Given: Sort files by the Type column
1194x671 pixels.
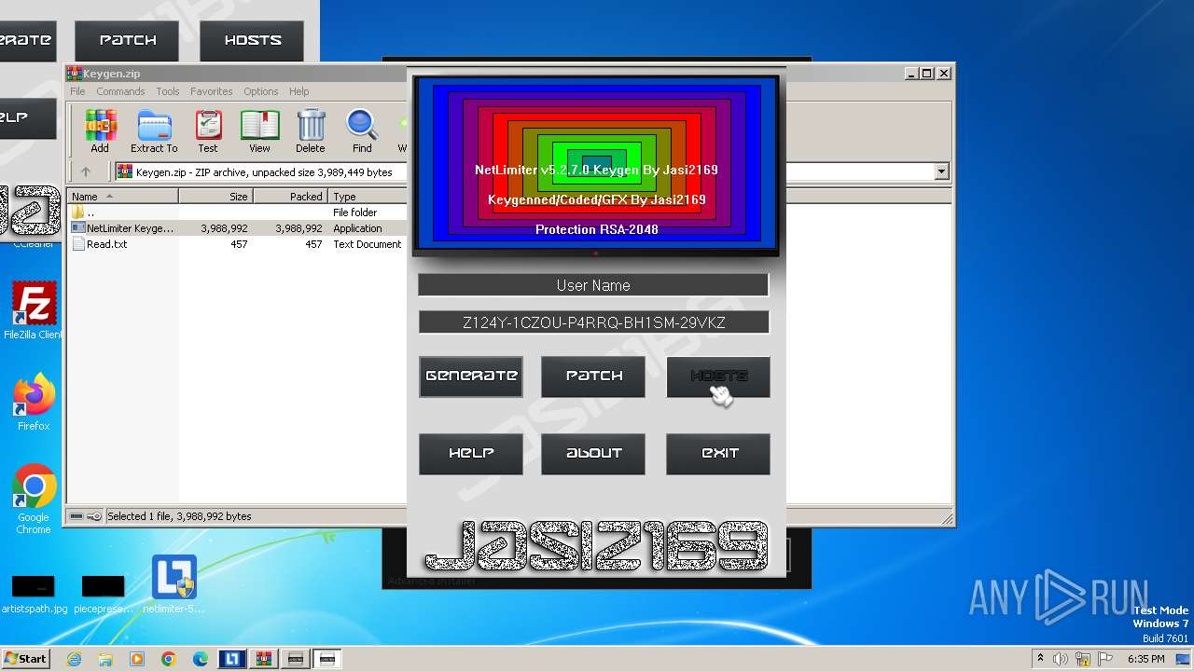Looking at the screenshot, I should (x=368, y=197).
